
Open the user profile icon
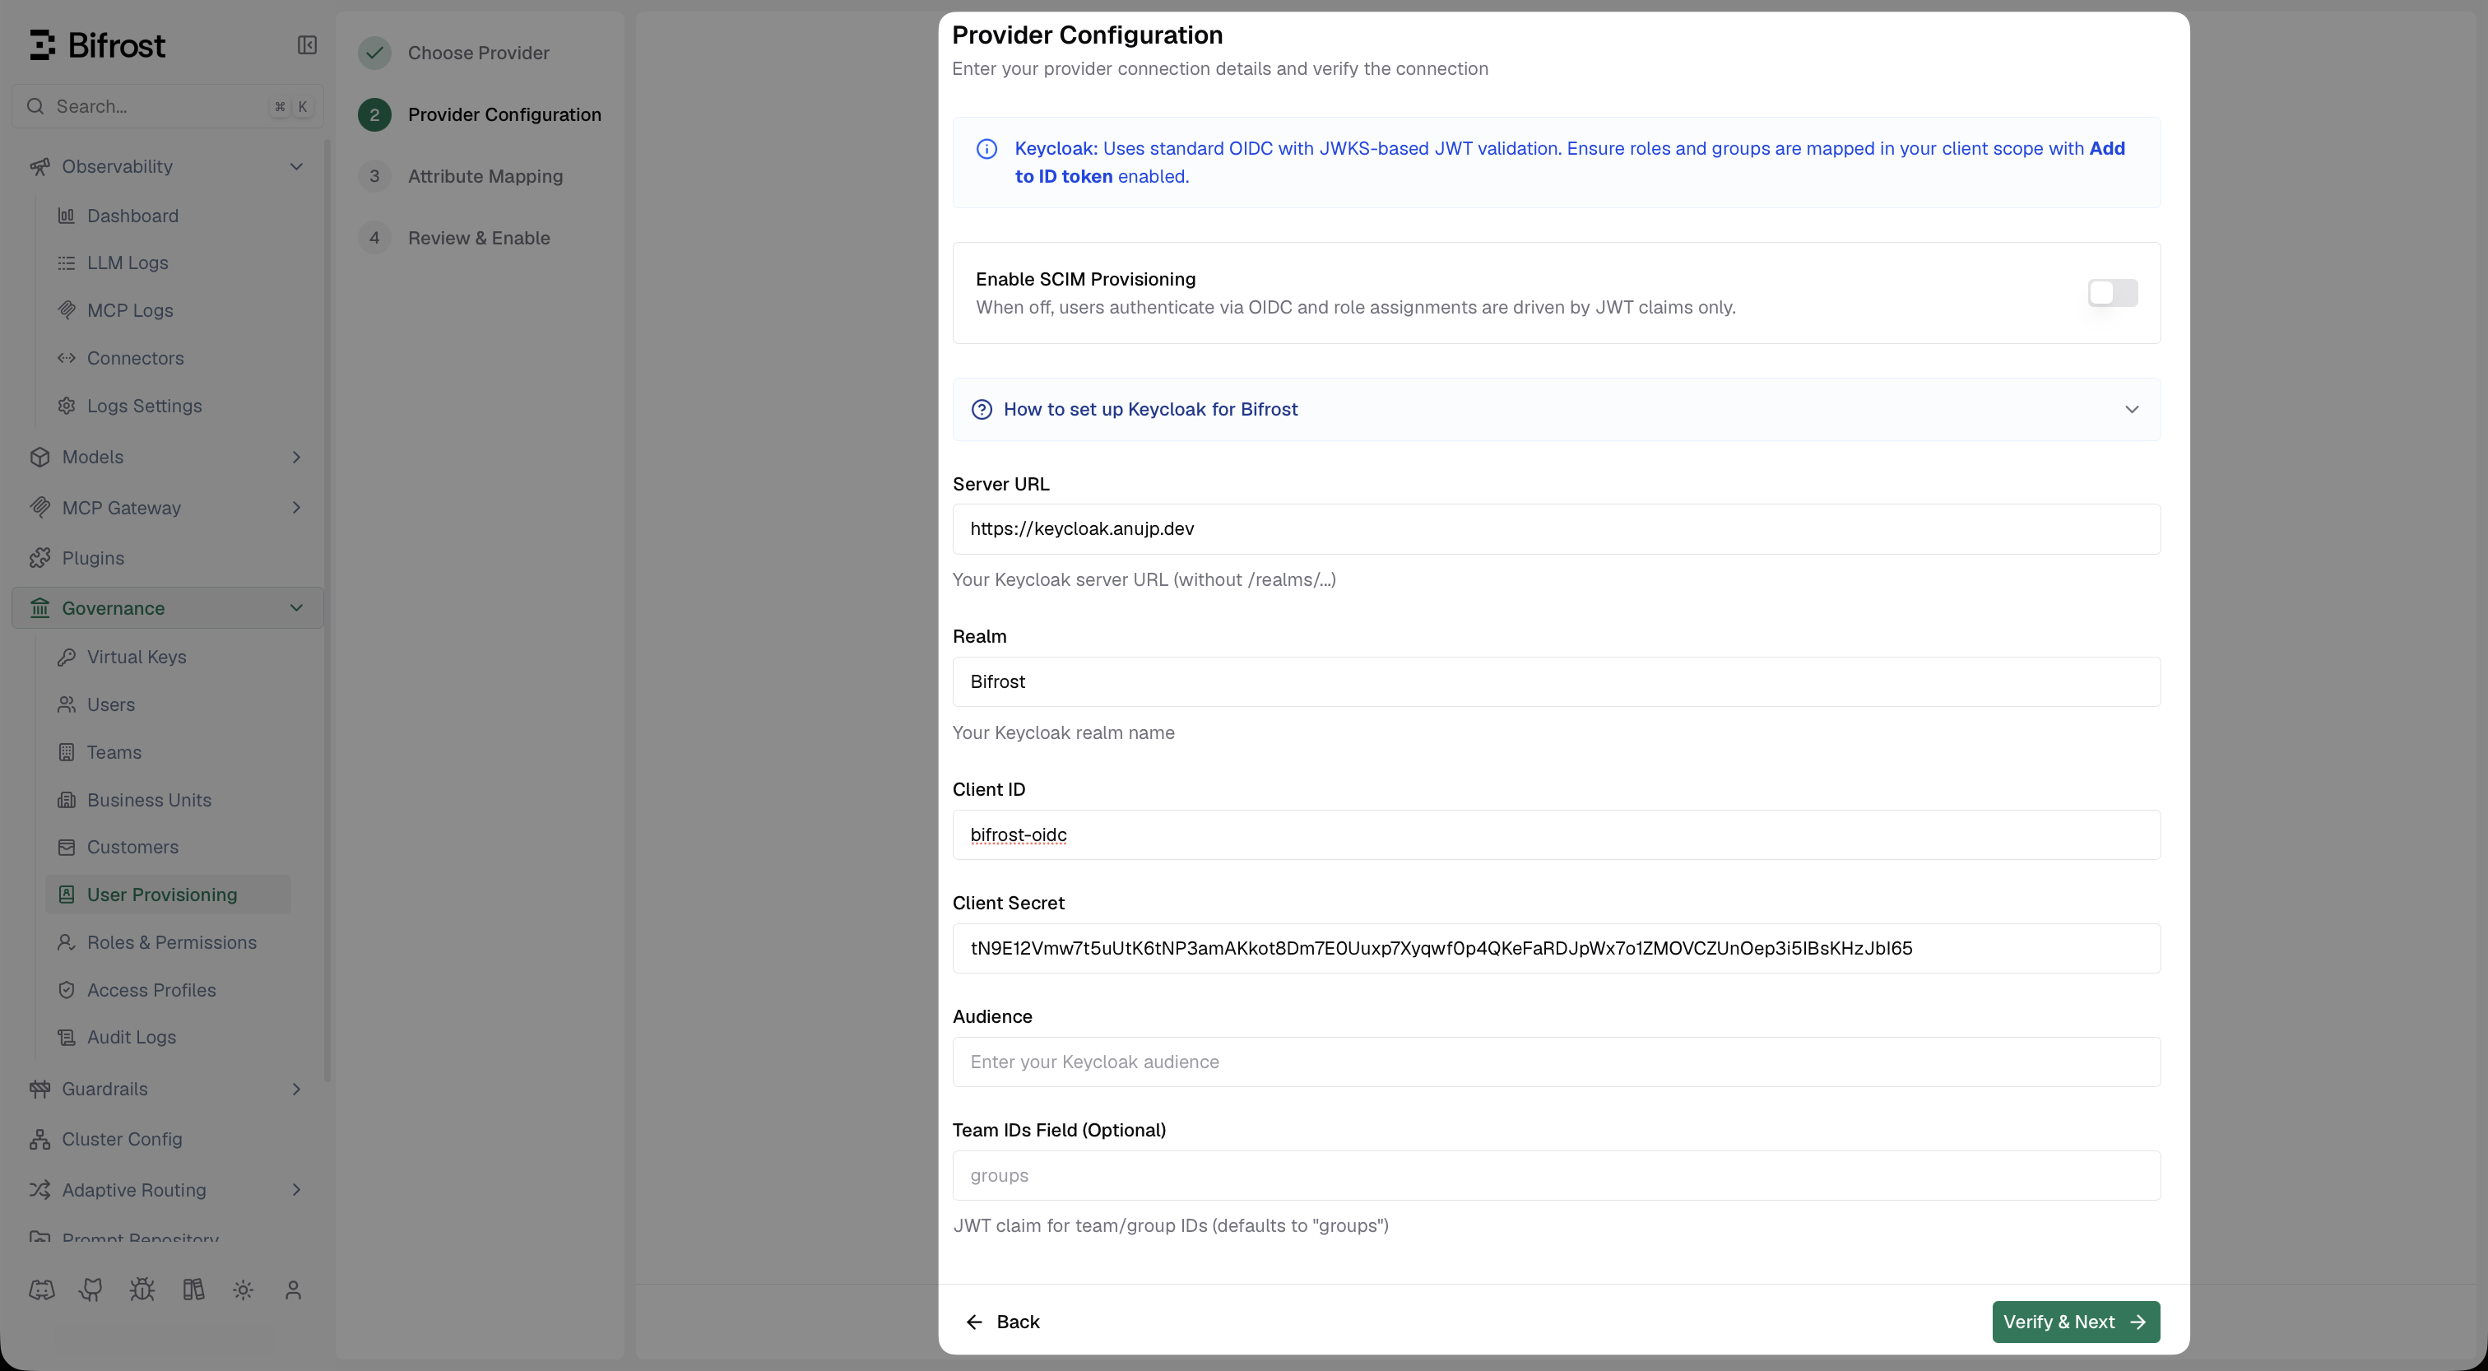(294, 1290)
